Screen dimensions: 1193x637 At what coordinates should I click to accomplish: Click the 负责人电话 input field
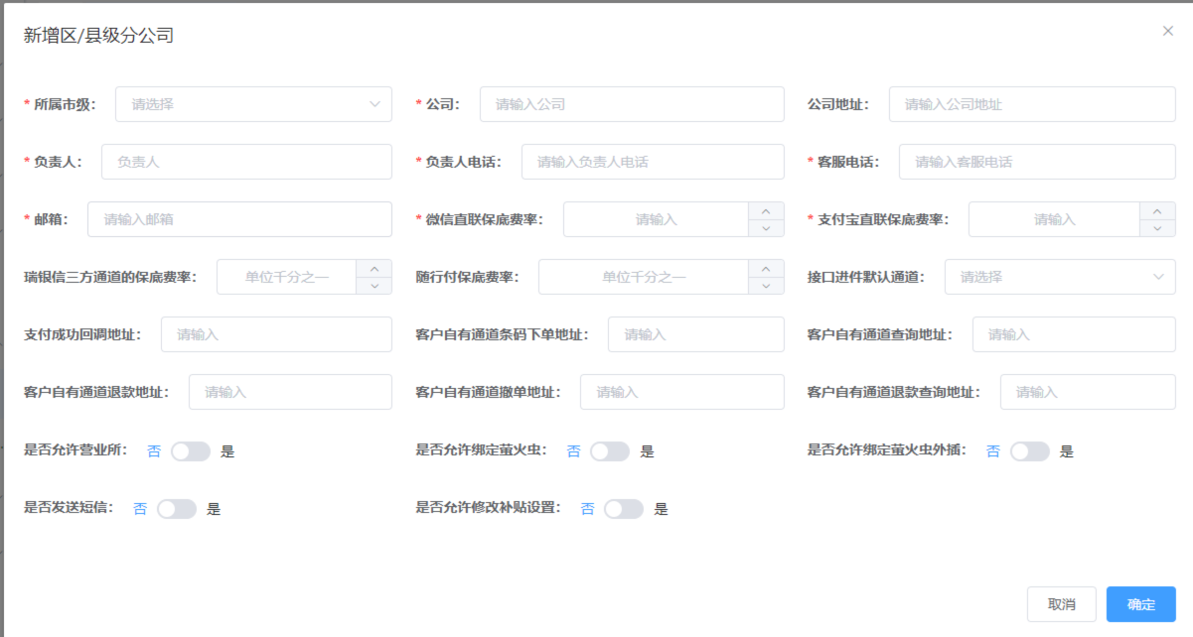(652, 162)
